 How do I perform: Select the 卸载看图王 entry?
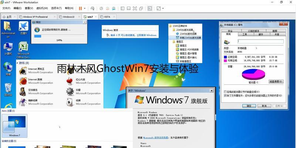coord(184,61)
